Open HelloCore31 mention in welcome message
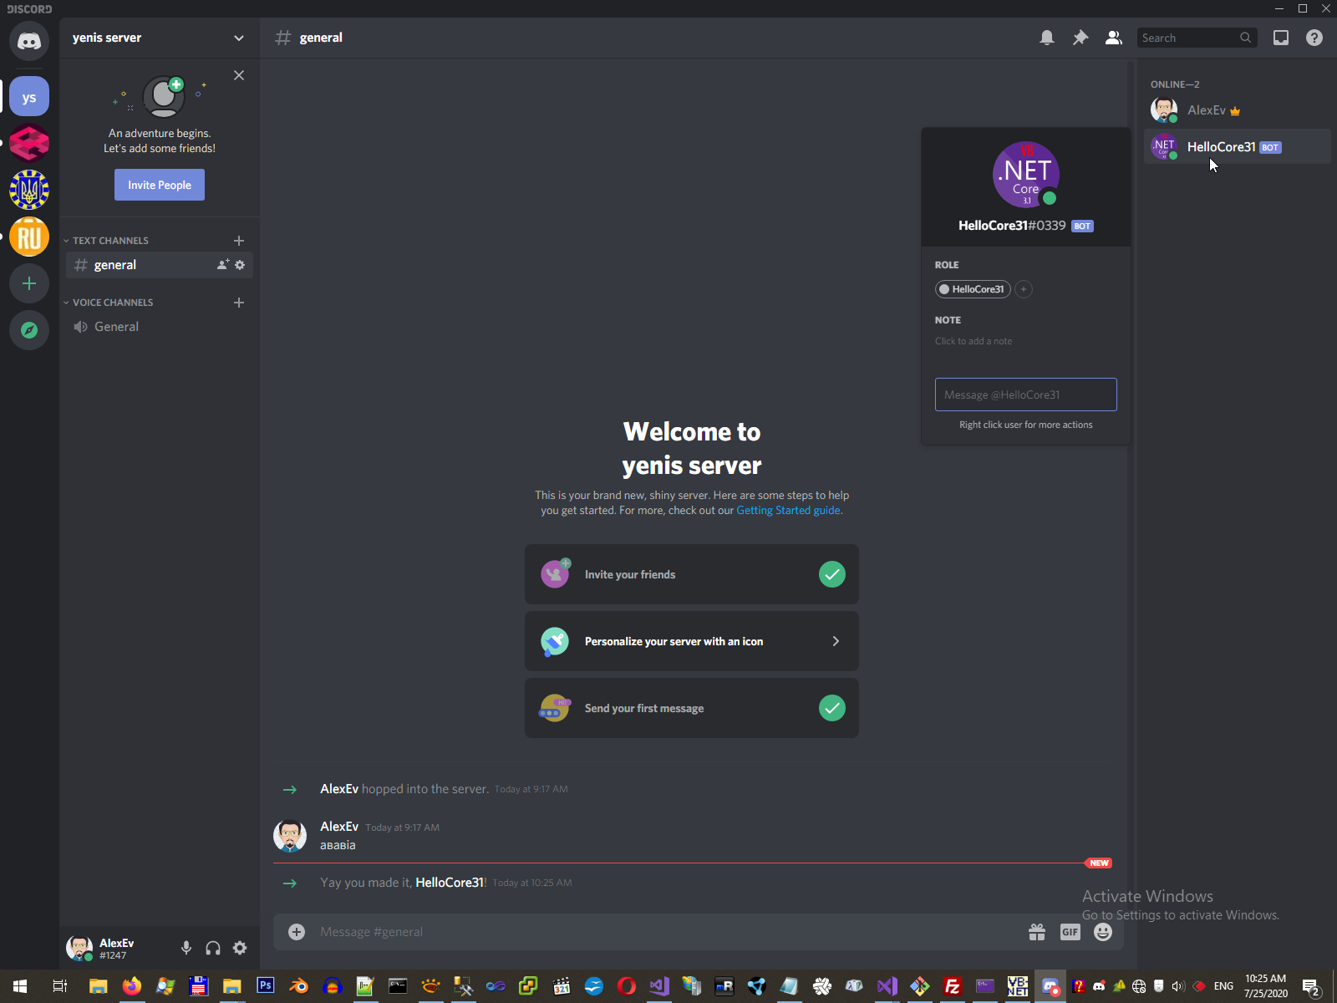 coord(450,883)
